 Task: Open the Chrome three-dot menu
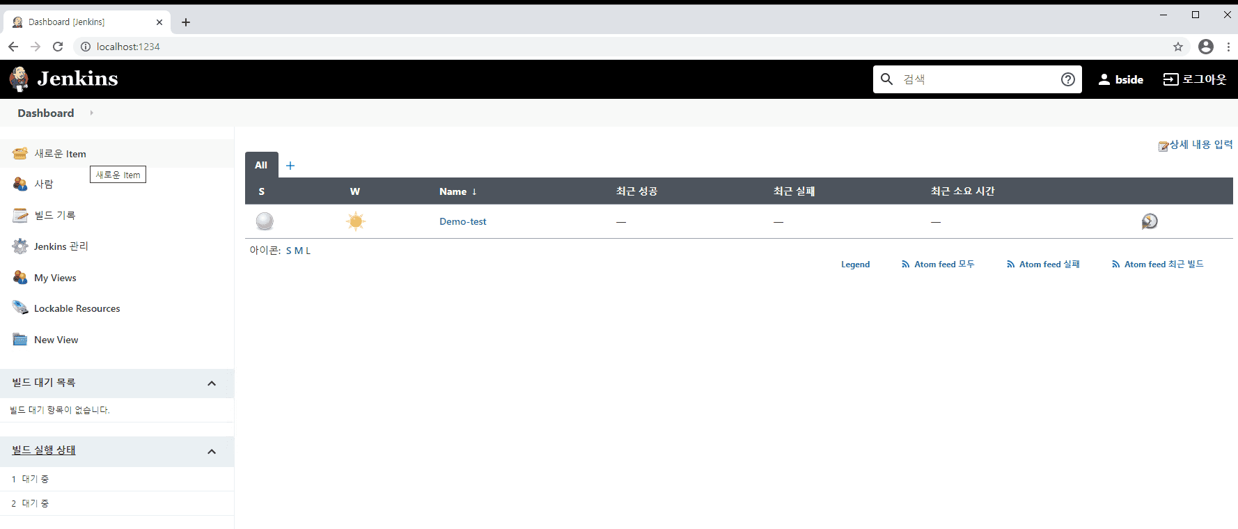pyautogui.click(x=1228, y=47)
